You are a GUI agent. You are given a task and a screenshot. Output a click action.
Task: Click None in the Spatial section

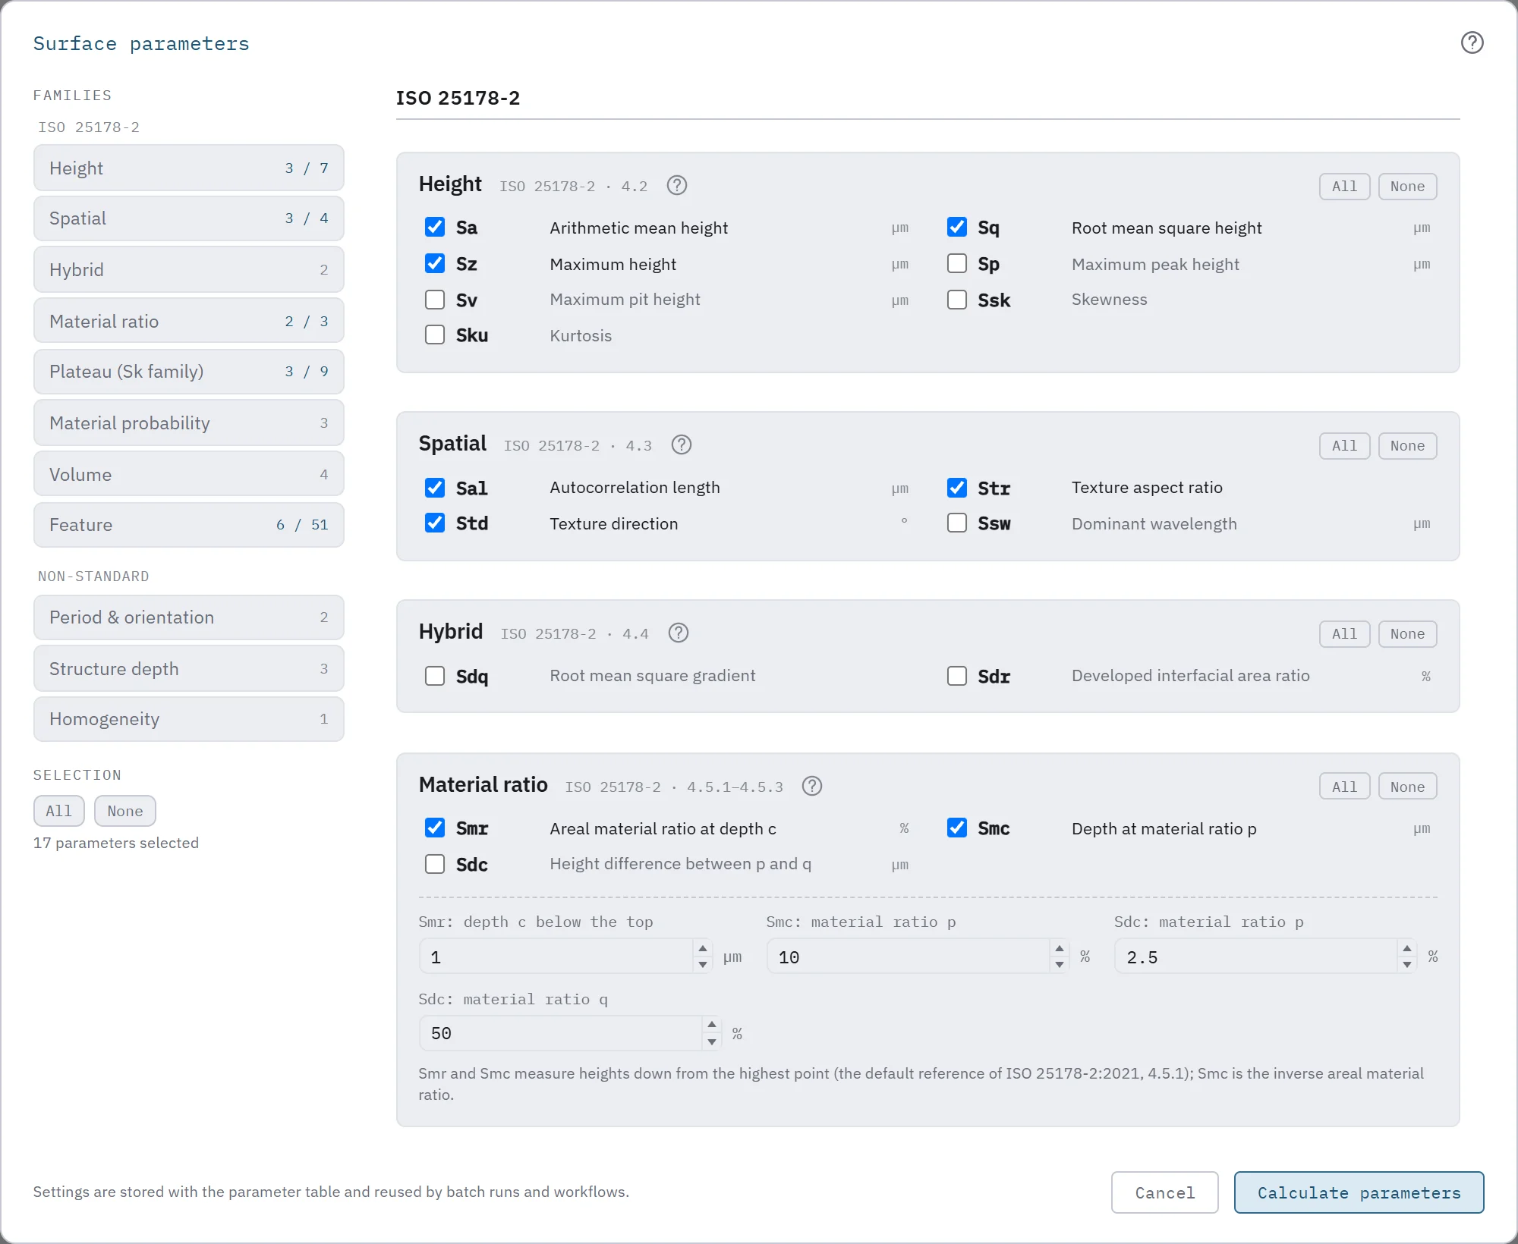point(1407,445)
